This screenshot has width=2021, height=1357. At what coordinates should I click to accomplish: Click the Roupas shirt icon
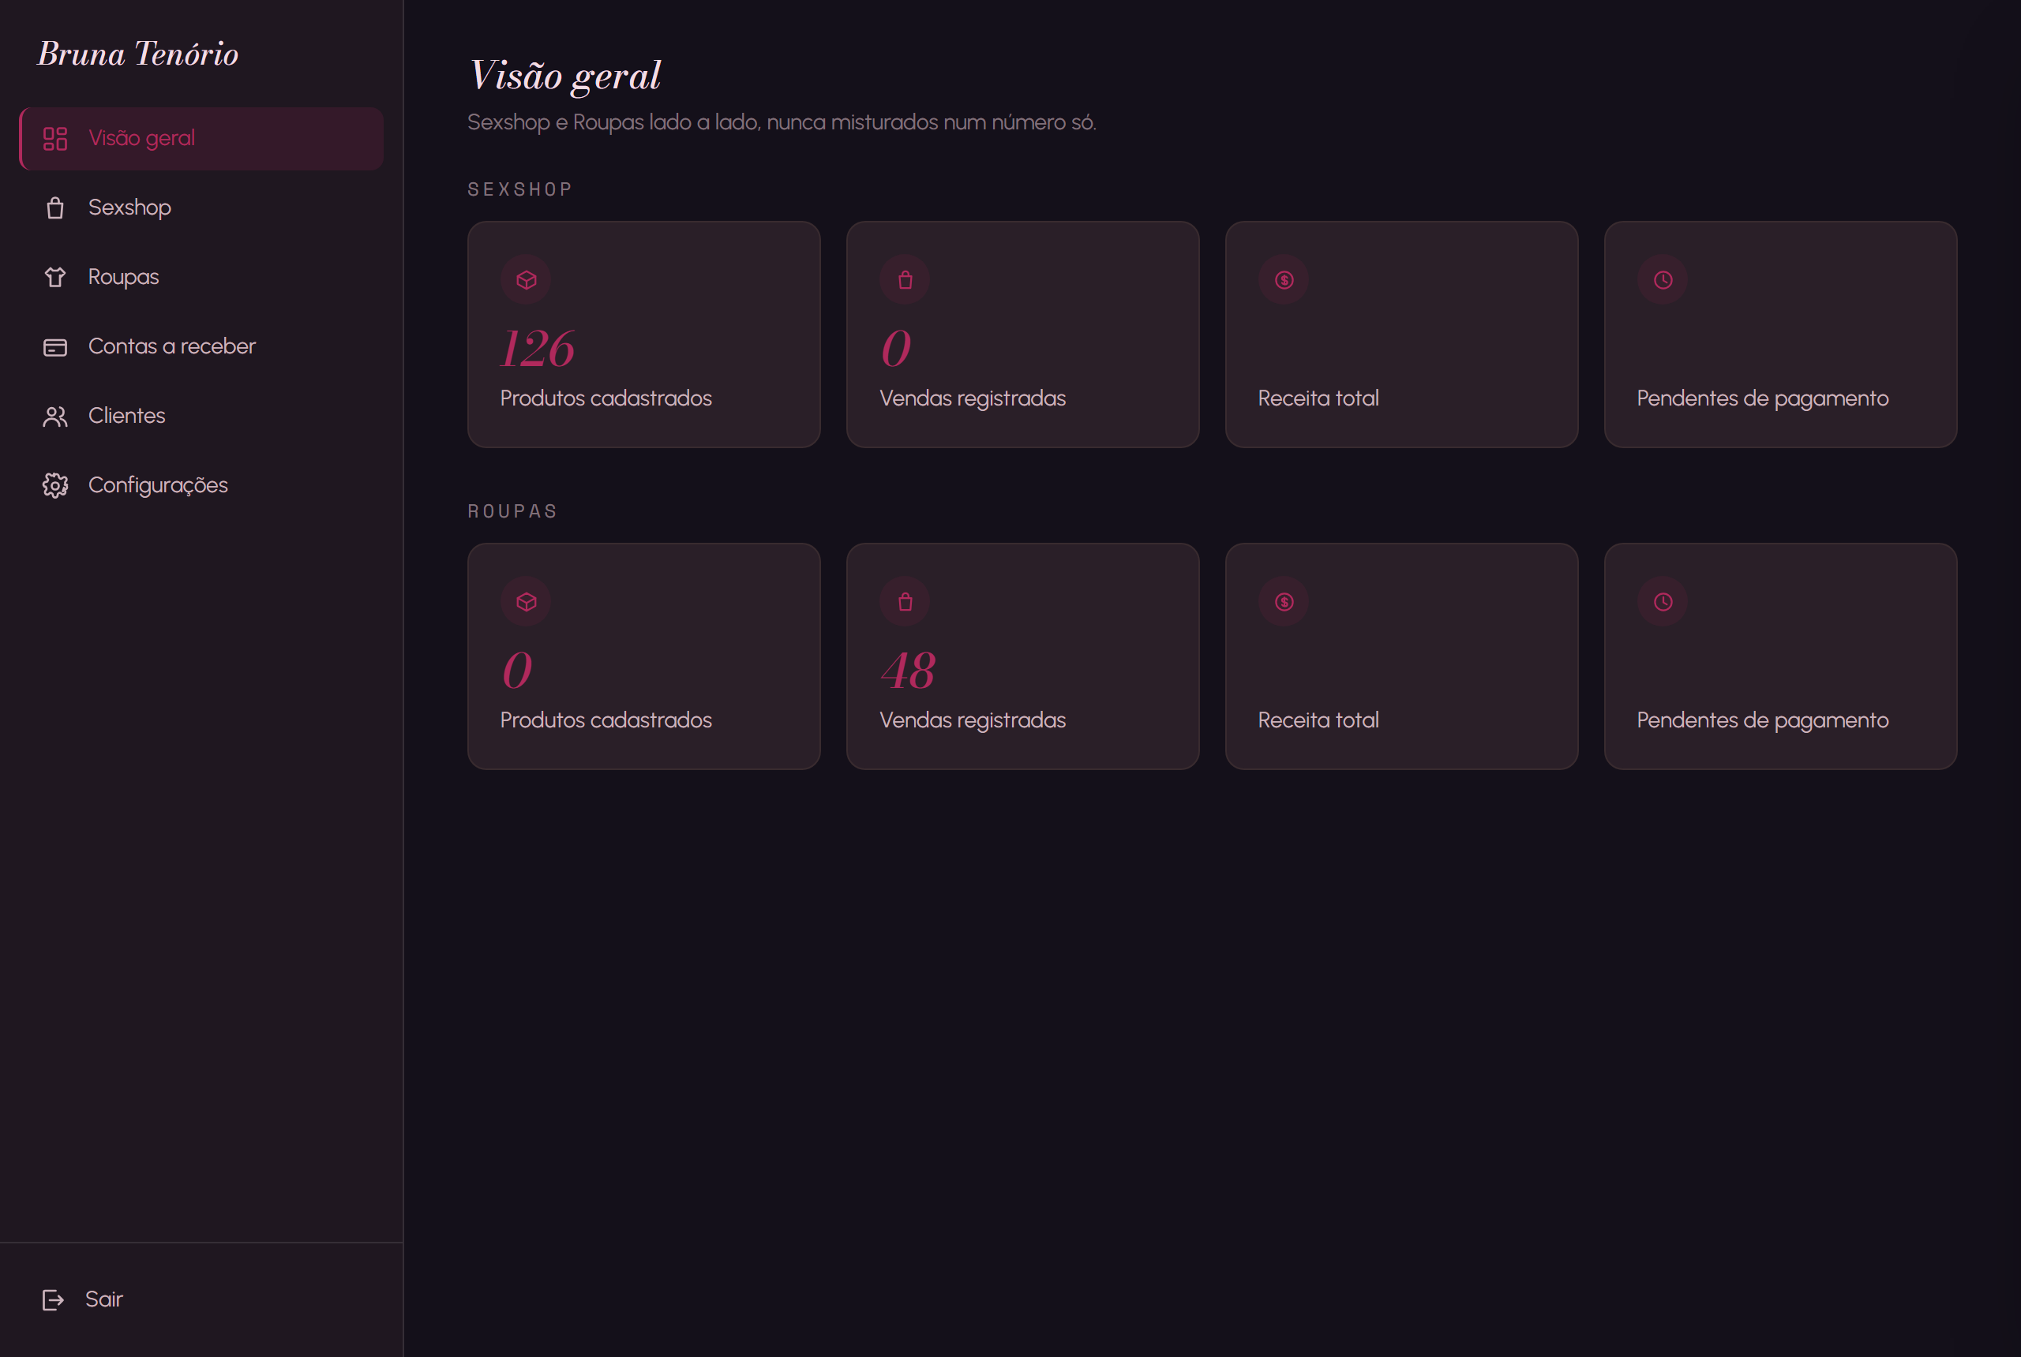pyautogui.click(x=55, y=277)
